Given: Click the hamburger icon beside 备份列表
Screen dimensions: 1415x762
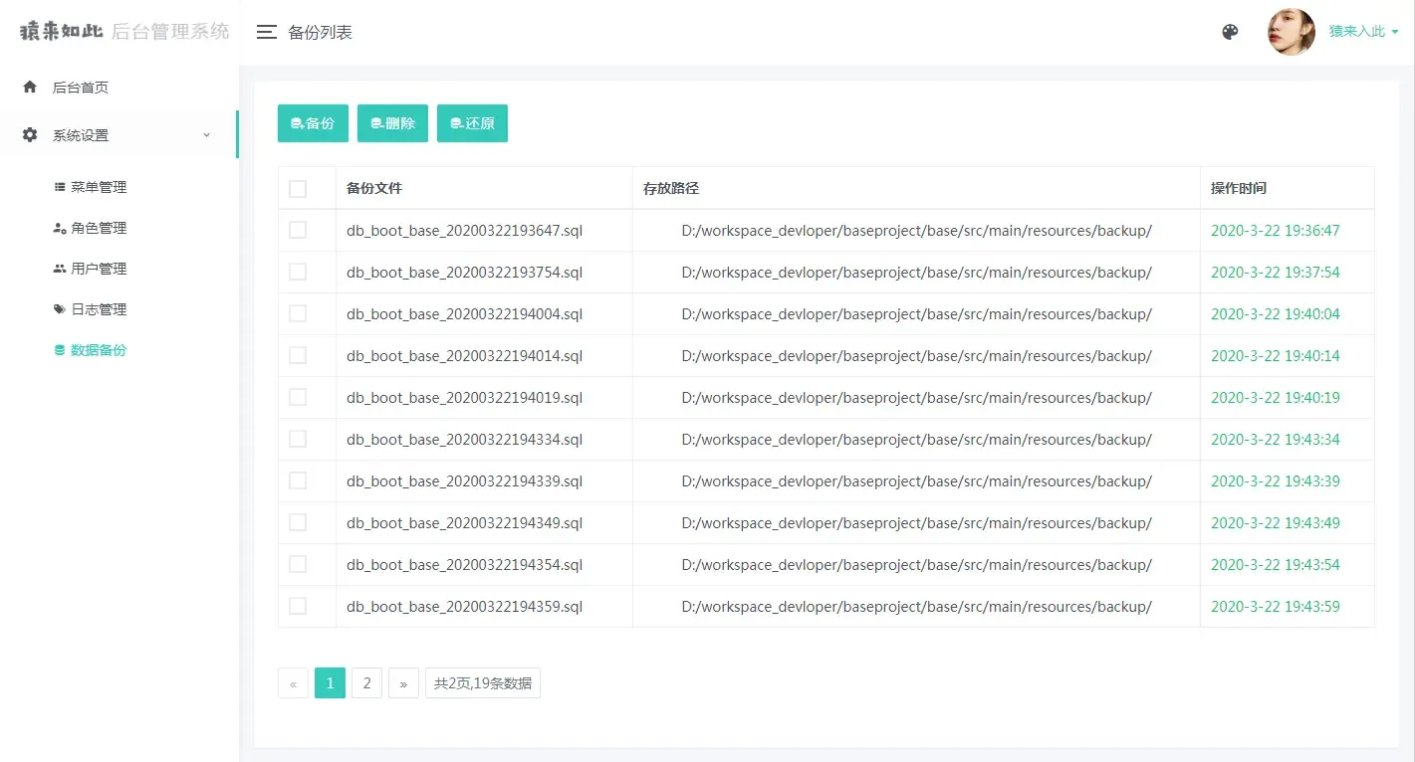Looking at the screenshot, I should tap(266, 31).
